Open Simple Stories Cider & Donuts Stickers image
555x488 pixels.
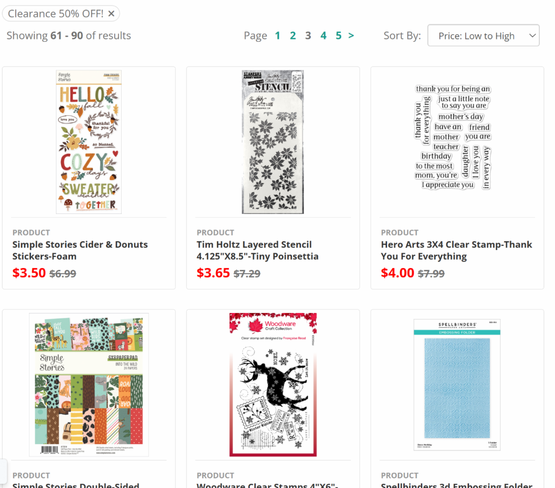[x=89, y=142]
